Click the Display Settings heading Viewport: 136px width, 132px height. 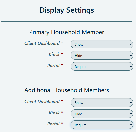67,10
